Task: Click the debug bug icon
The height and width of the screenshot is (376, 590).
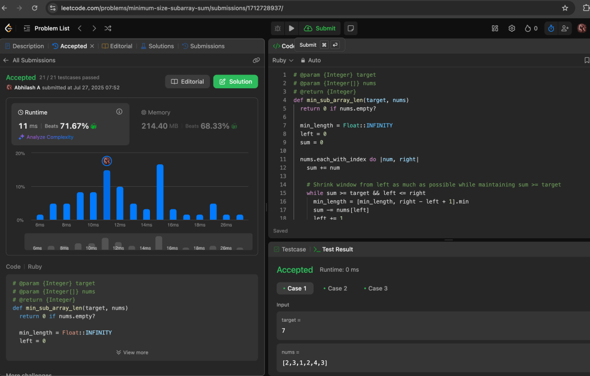Action: (278, 28)
